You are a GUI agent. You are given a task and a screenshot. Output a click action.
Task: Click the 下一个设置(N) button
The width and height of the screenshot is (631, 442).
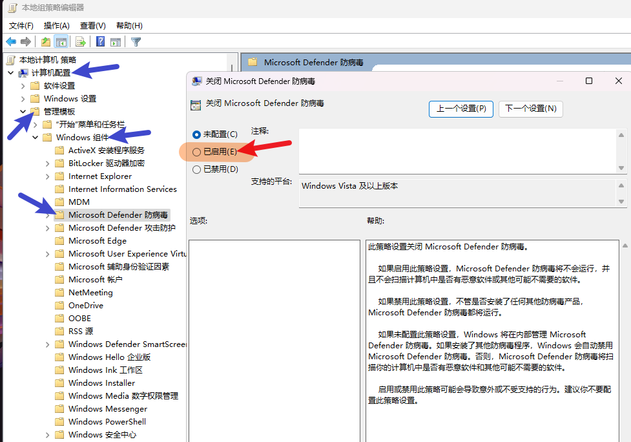pyautogui.click(x=530, y=109)
